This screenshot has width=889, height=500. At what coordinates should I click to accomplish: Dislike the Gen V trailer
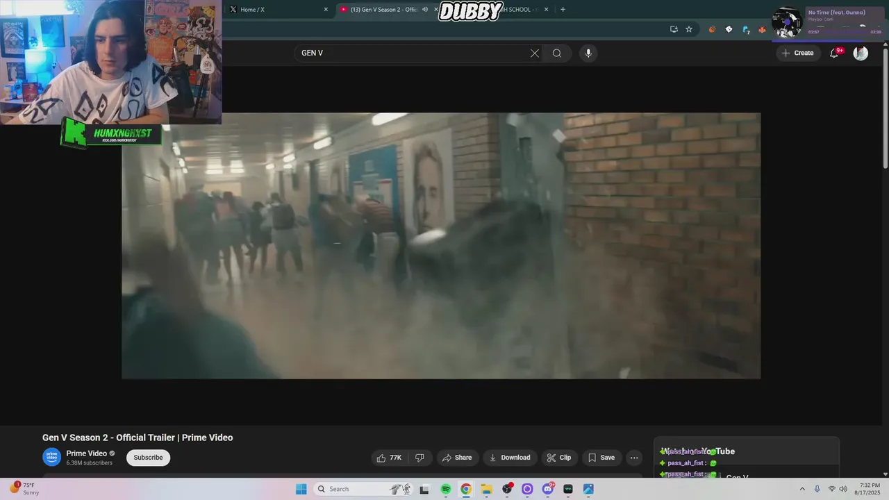tap(419, 458)
